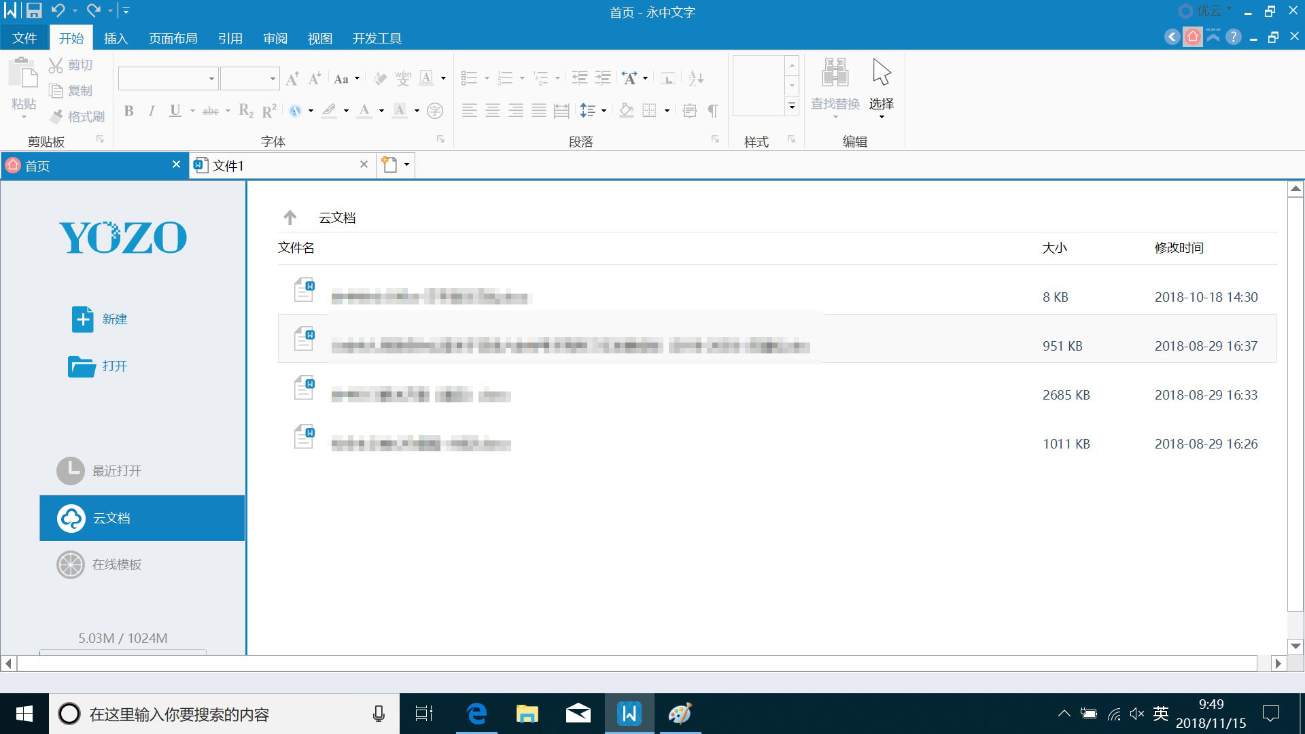Click the sort A-Z icon
Viewport: 1305px width, 734px height.
click(695, 79)
